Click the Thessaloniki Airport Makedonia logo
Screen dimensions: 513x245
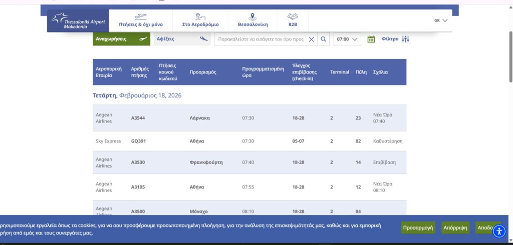click(x=77, y=21)
